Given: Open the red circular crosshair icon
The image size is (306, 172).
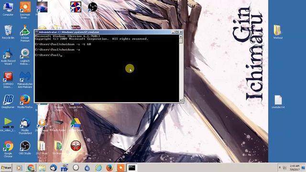Looking at the screenshot, I should tap(76, 146).
